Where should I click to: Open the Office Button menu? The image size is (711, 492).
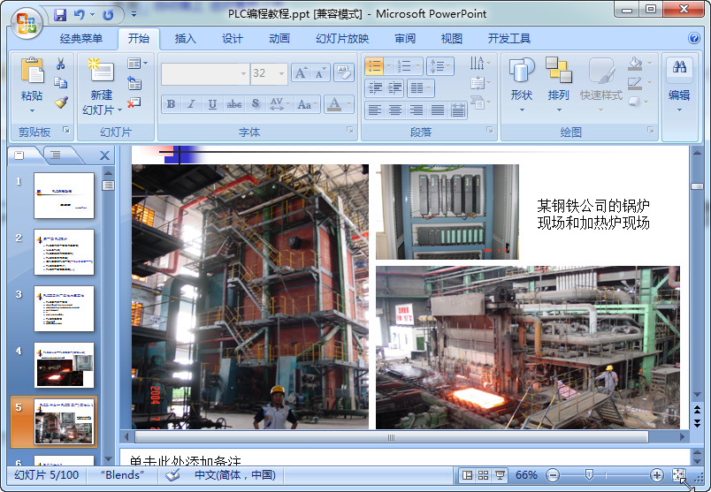pyautogui.click(x=27, y=23)
